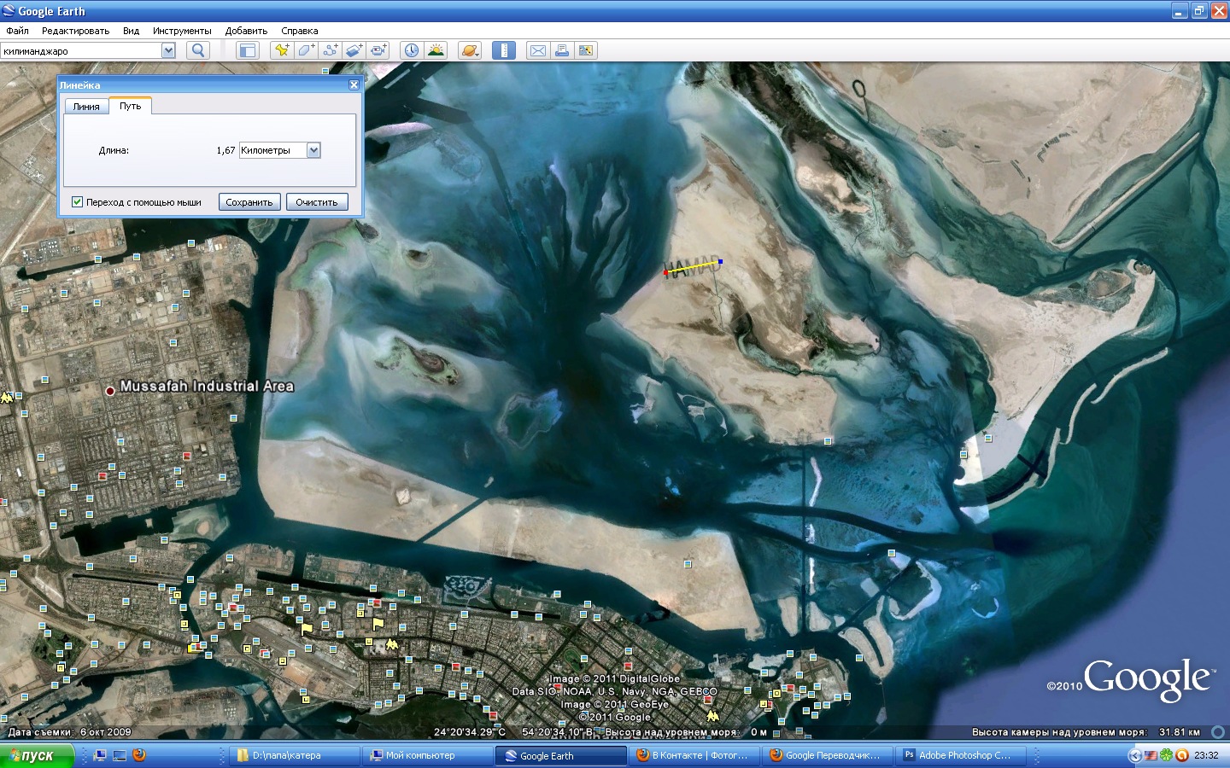This screenshot has height=768, width=1230.
Task: Open the planet switcher dropdown
Action: coord(470,50)
